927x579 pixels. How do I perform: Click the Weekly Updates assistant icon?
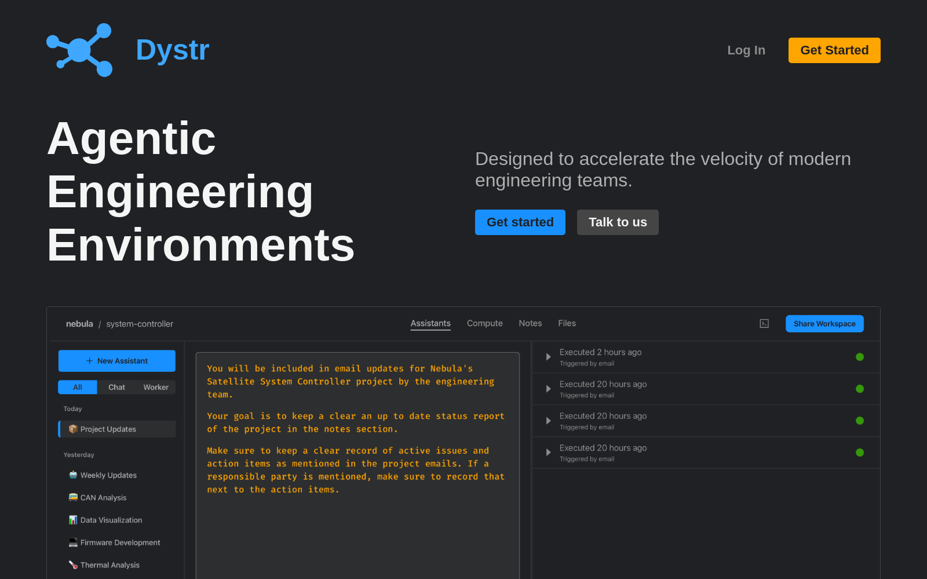(73, 475)
